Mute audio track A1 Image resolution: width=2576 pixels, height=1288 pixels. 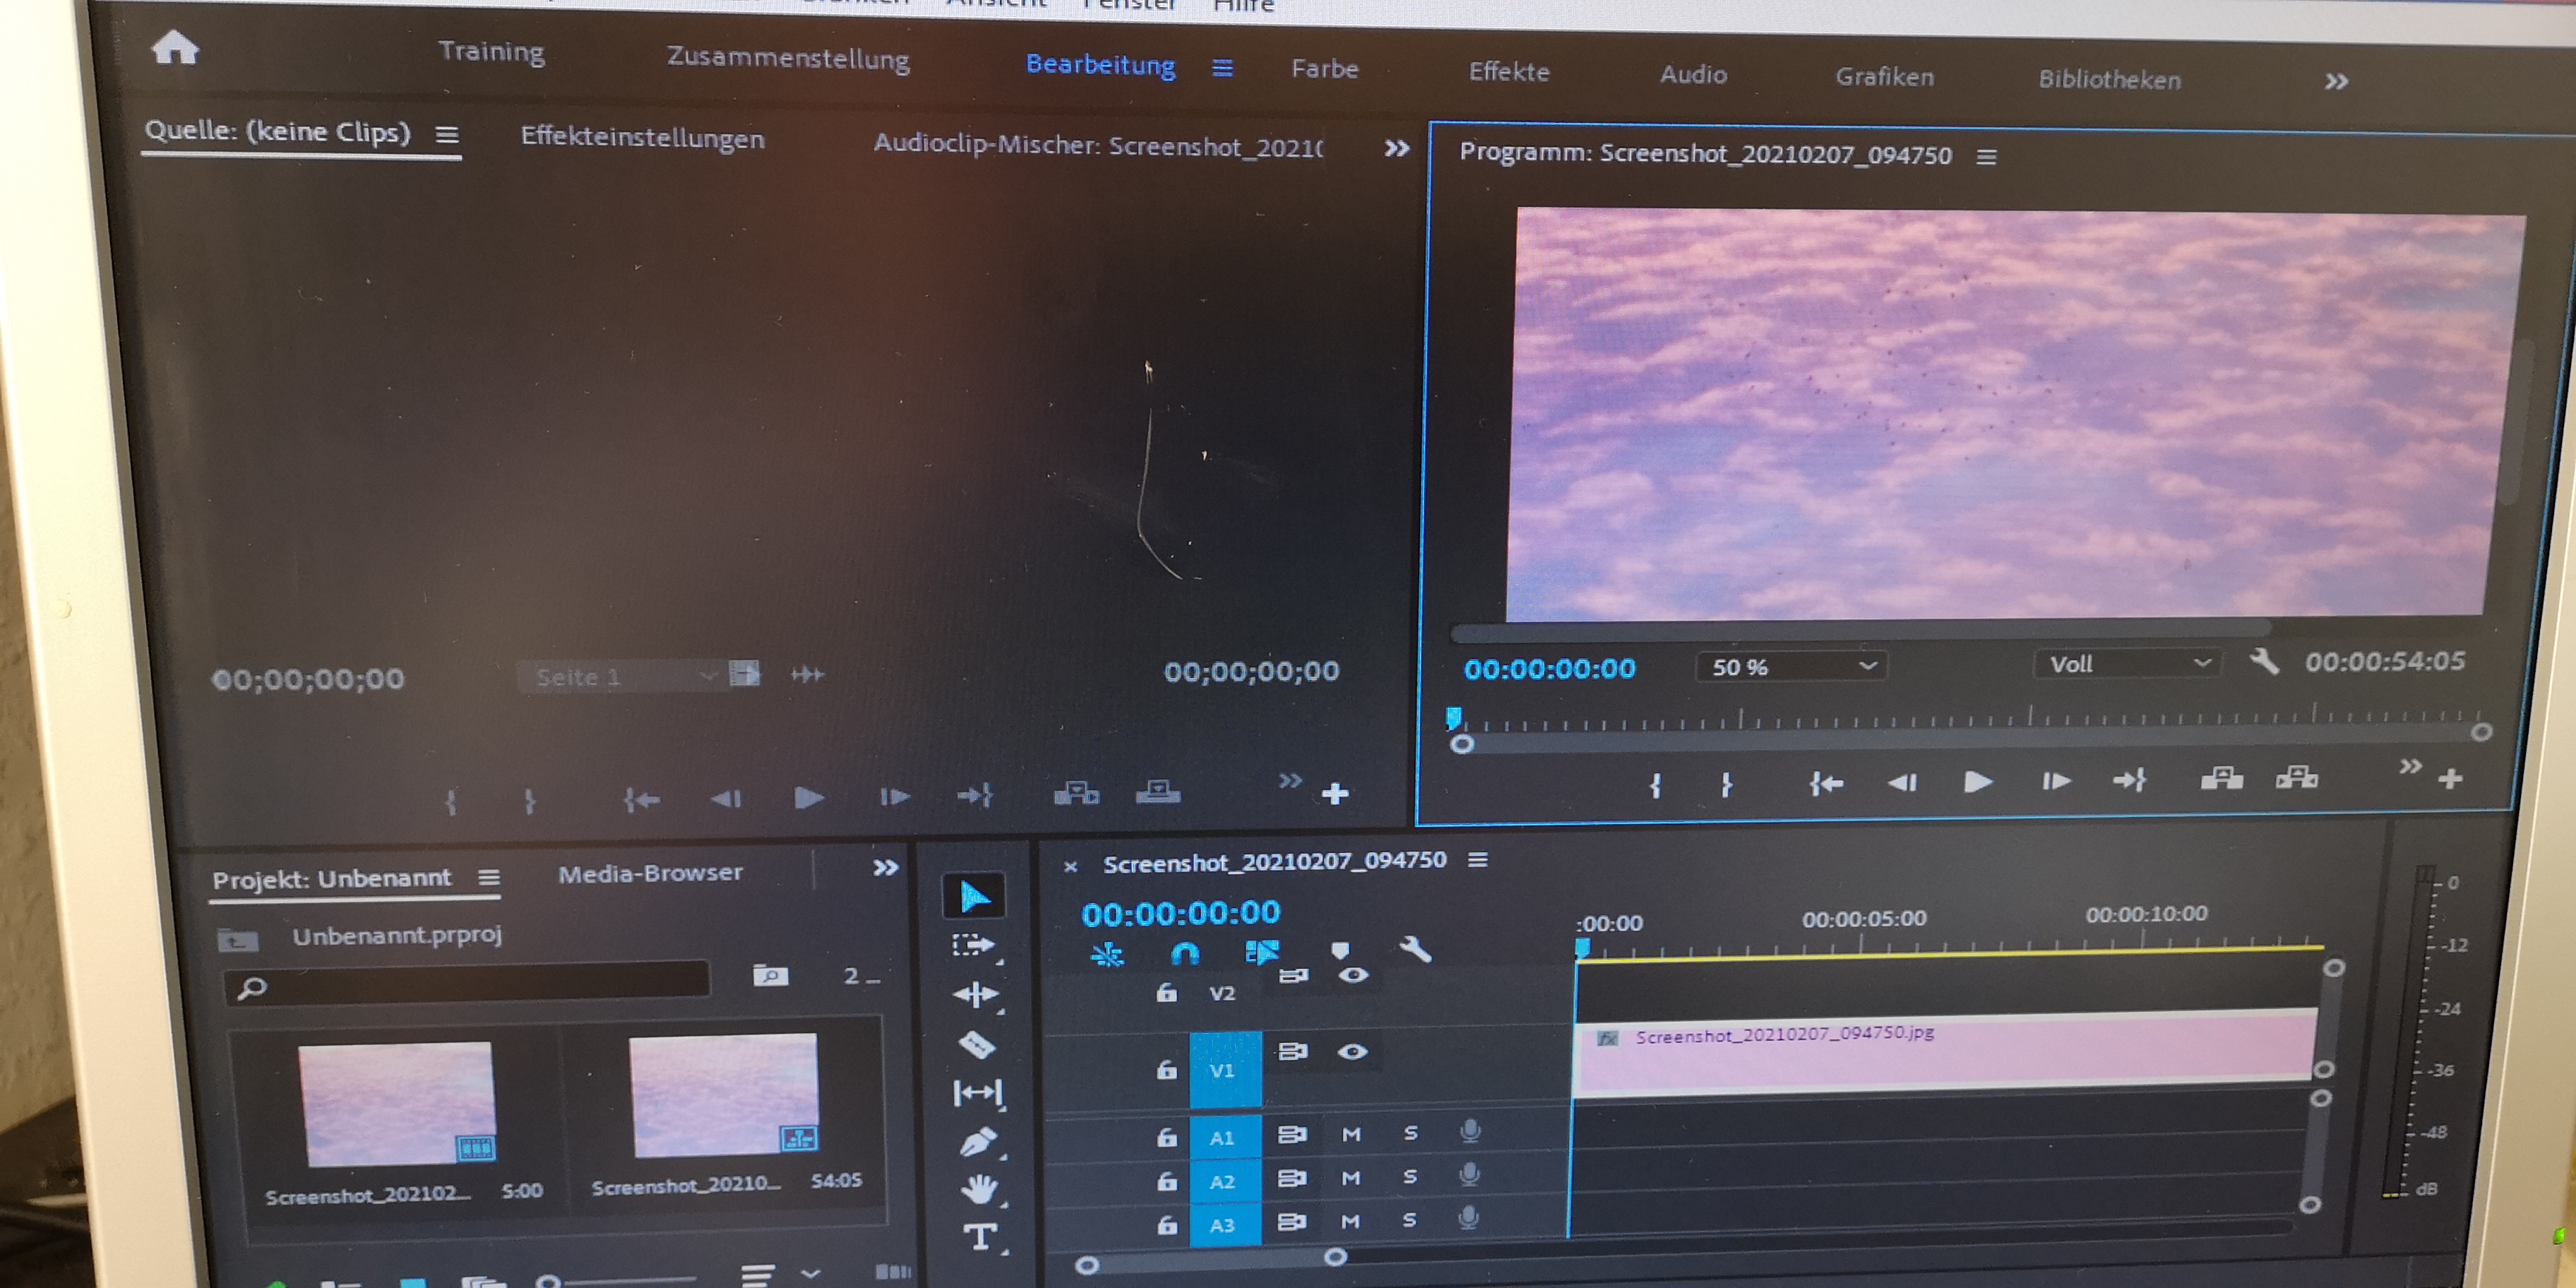pyautogui.click(x=1351, y=1134)
